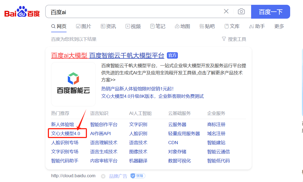Open the 云服务器 link
Image resolution: width=303 pixels, height=182 pixels.
(x=177, y=125)
